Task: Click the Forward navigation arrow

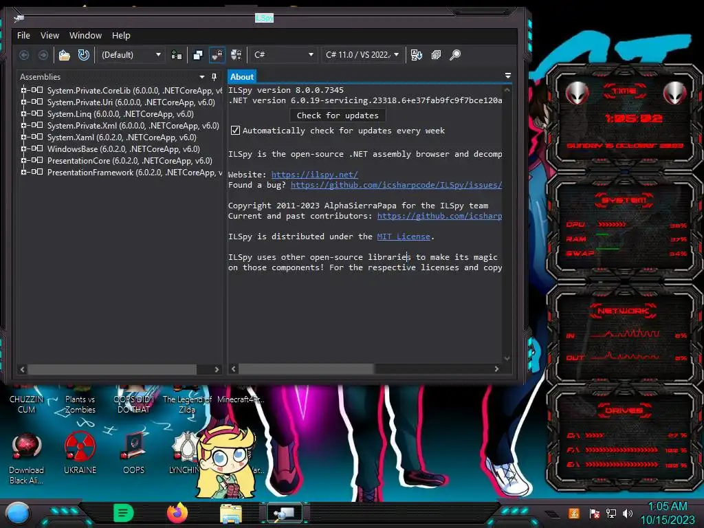Action: pyautogui.click(x=43, y=55)
